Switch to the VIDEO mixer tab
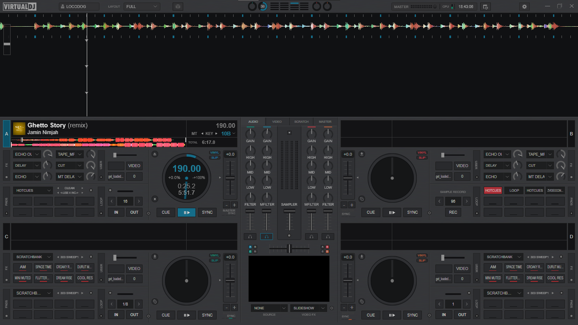This screenshot has height=325, width=578. [x=277, y=122]
